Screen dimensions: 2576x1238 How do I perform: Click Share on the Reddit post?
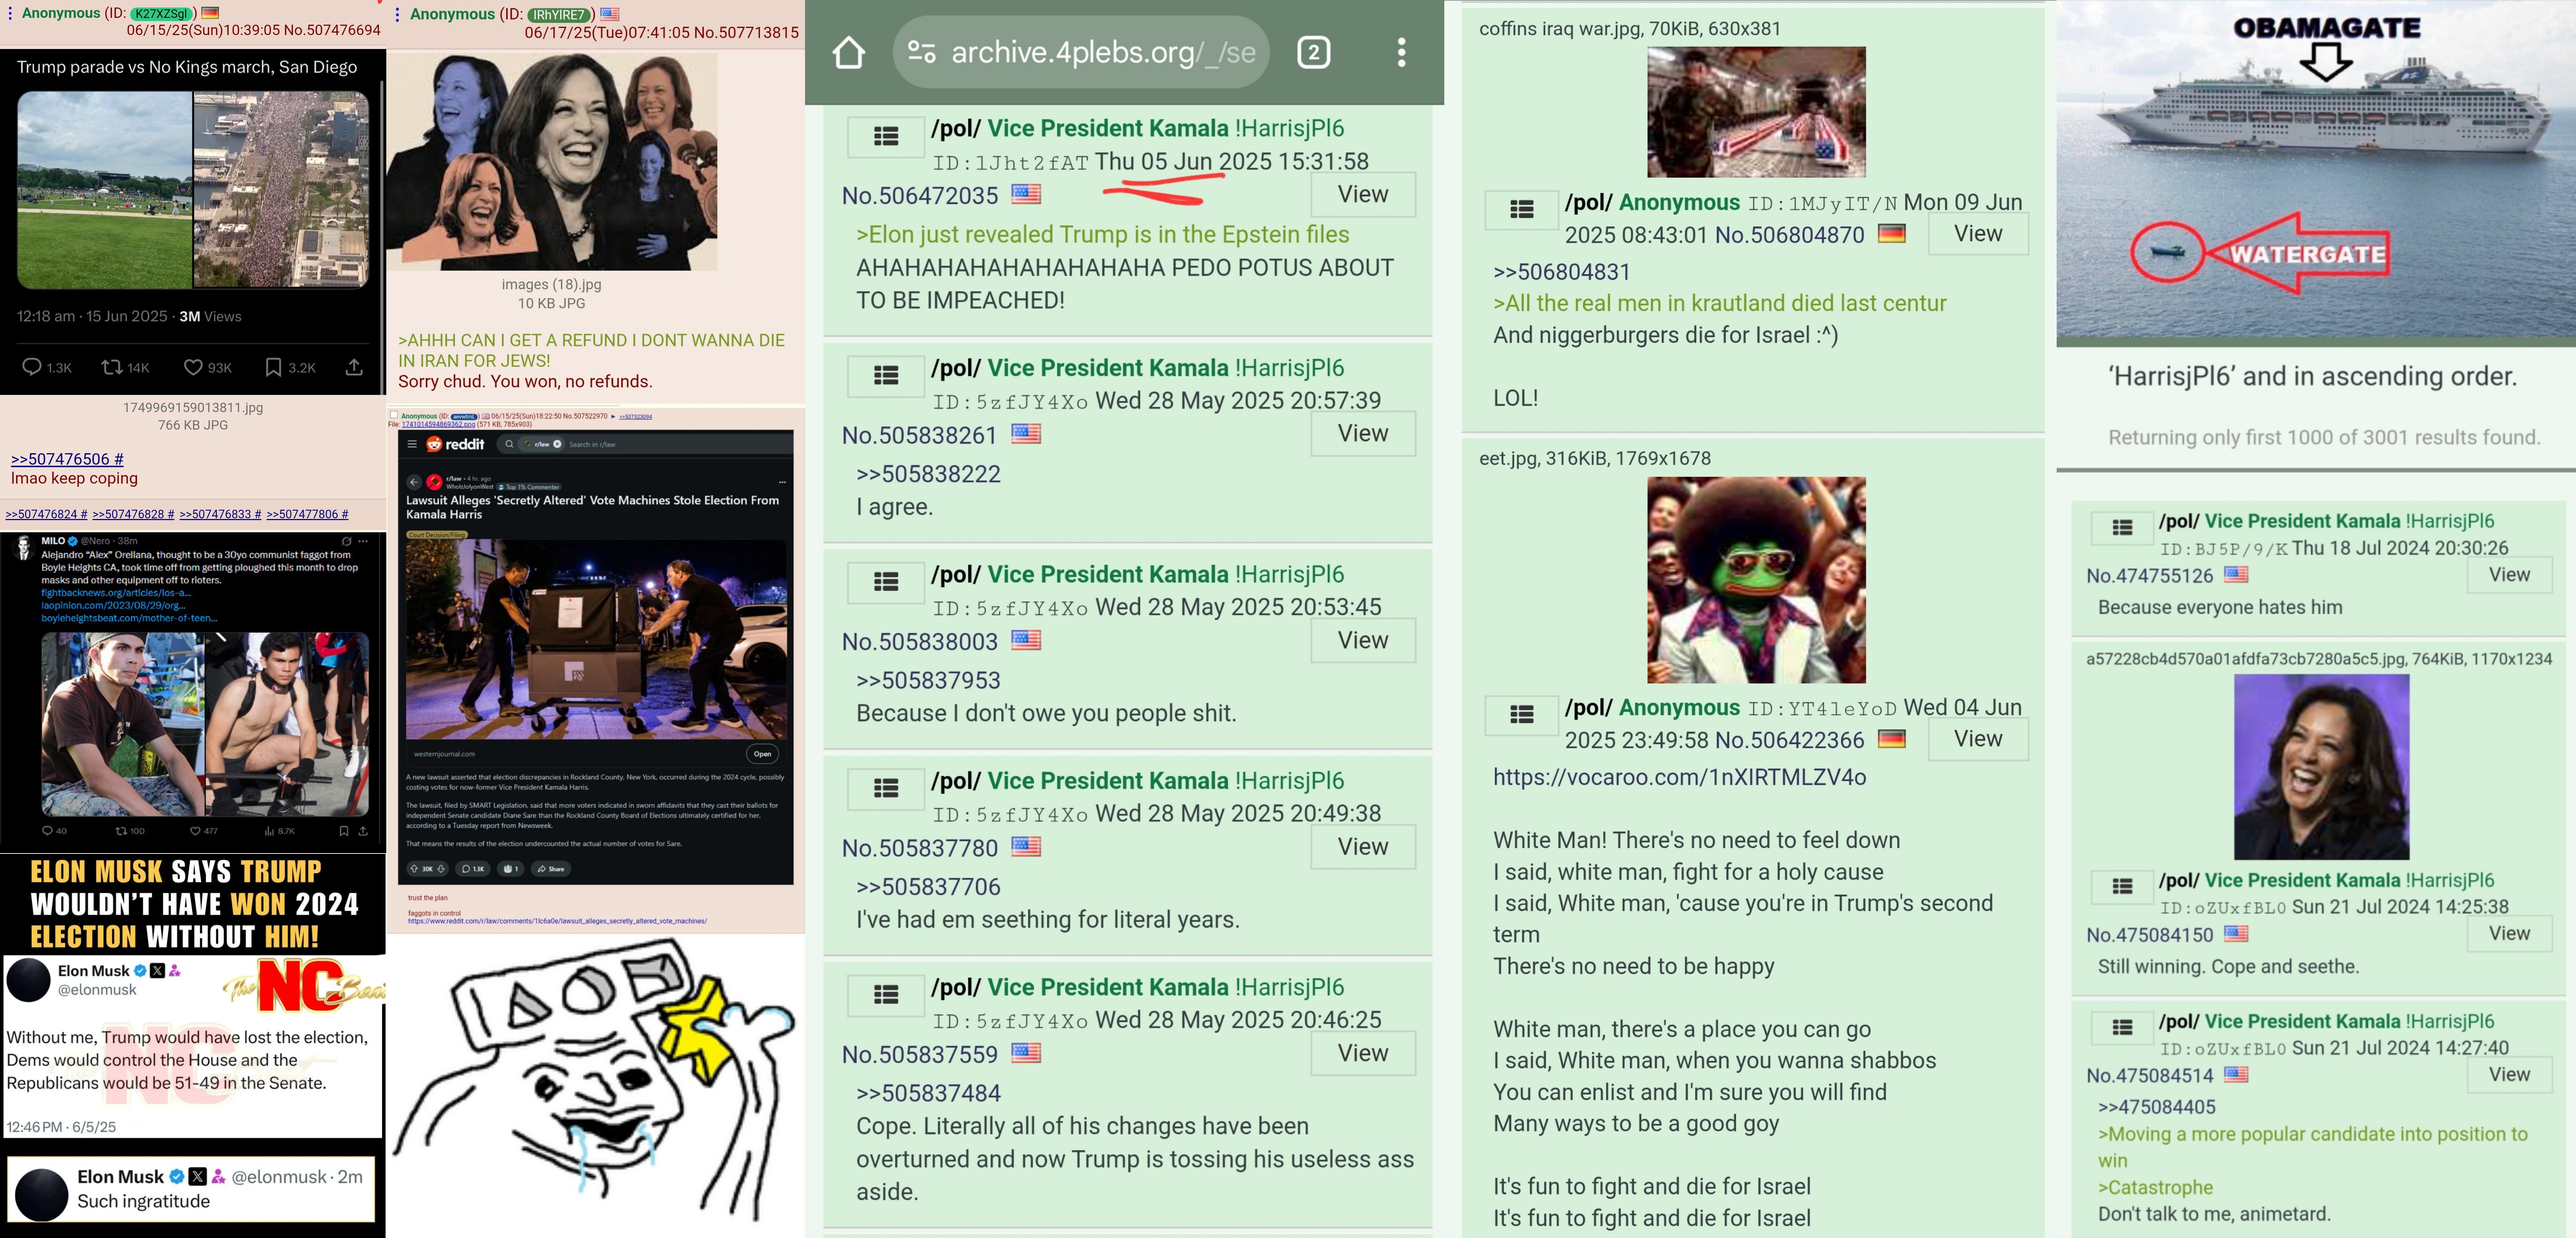[x=551, y=869]
